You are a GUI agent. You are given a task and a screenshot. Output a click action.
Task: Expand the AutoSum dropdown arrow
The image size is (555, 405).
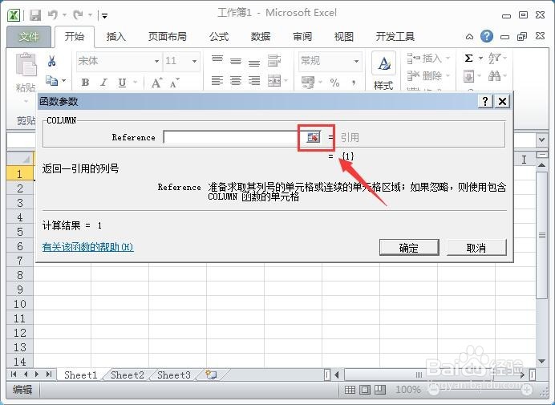click(x=480, y=58)
